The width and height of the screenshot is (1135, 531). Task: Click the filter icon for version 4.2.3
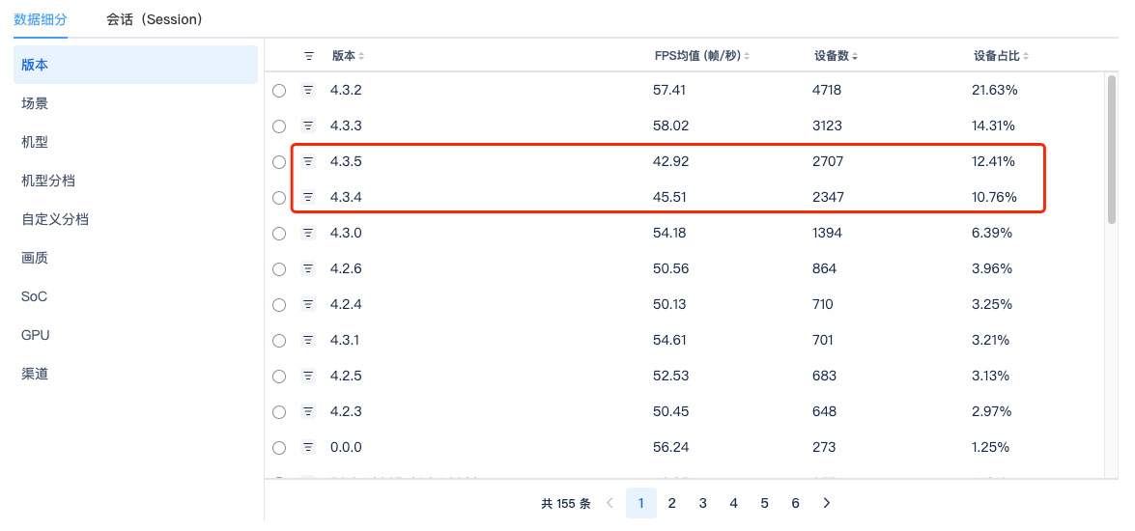[x=308, y=411]
